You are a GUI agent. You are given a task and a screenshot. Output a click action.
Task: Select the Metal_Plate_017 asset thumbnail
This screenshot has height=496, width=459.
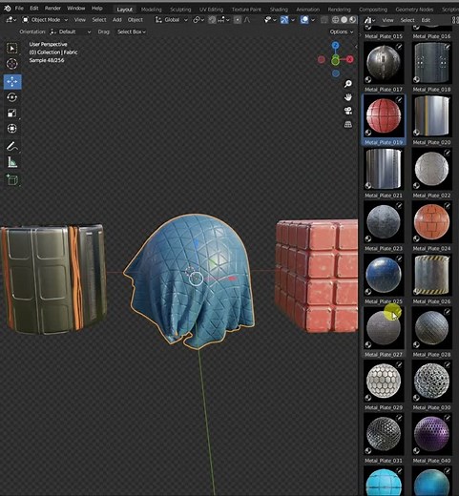coord(384,64)
